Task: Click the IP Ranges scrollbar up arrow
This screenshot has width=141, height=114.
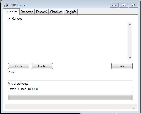Action: click(130, 24)
